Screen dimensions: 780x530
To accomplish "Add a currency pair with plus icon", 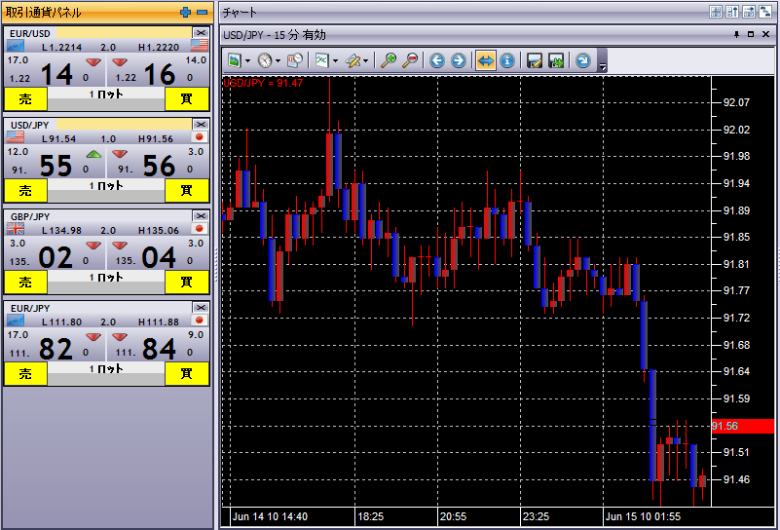I will [186, 13].
